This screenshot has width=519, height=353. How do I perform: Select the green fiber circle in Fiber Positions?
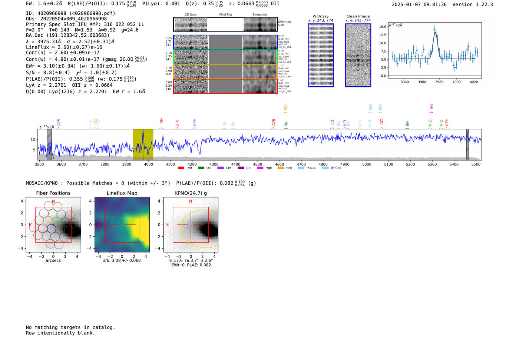[56, 222]
